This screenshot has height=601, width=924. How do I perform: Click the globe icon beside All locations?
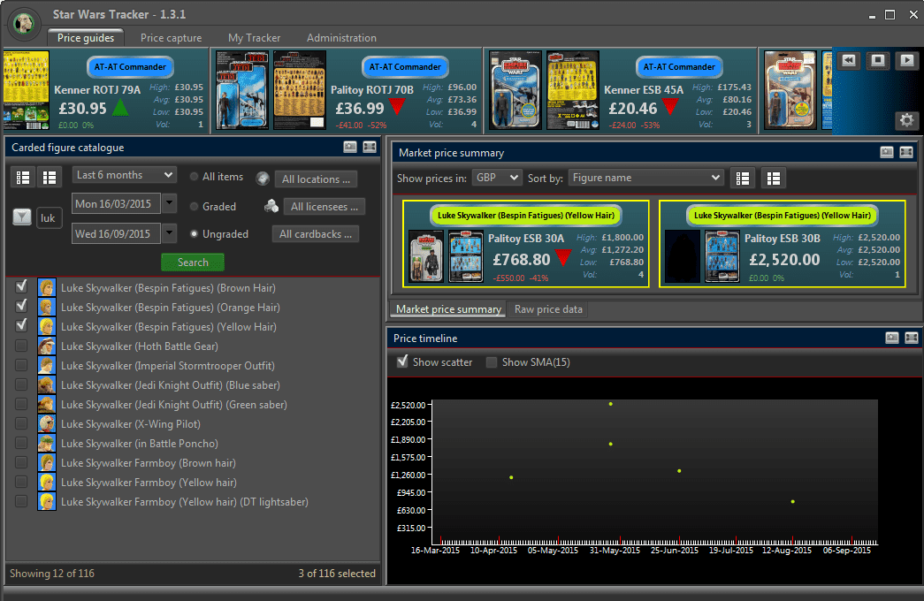tap(263, 179)
